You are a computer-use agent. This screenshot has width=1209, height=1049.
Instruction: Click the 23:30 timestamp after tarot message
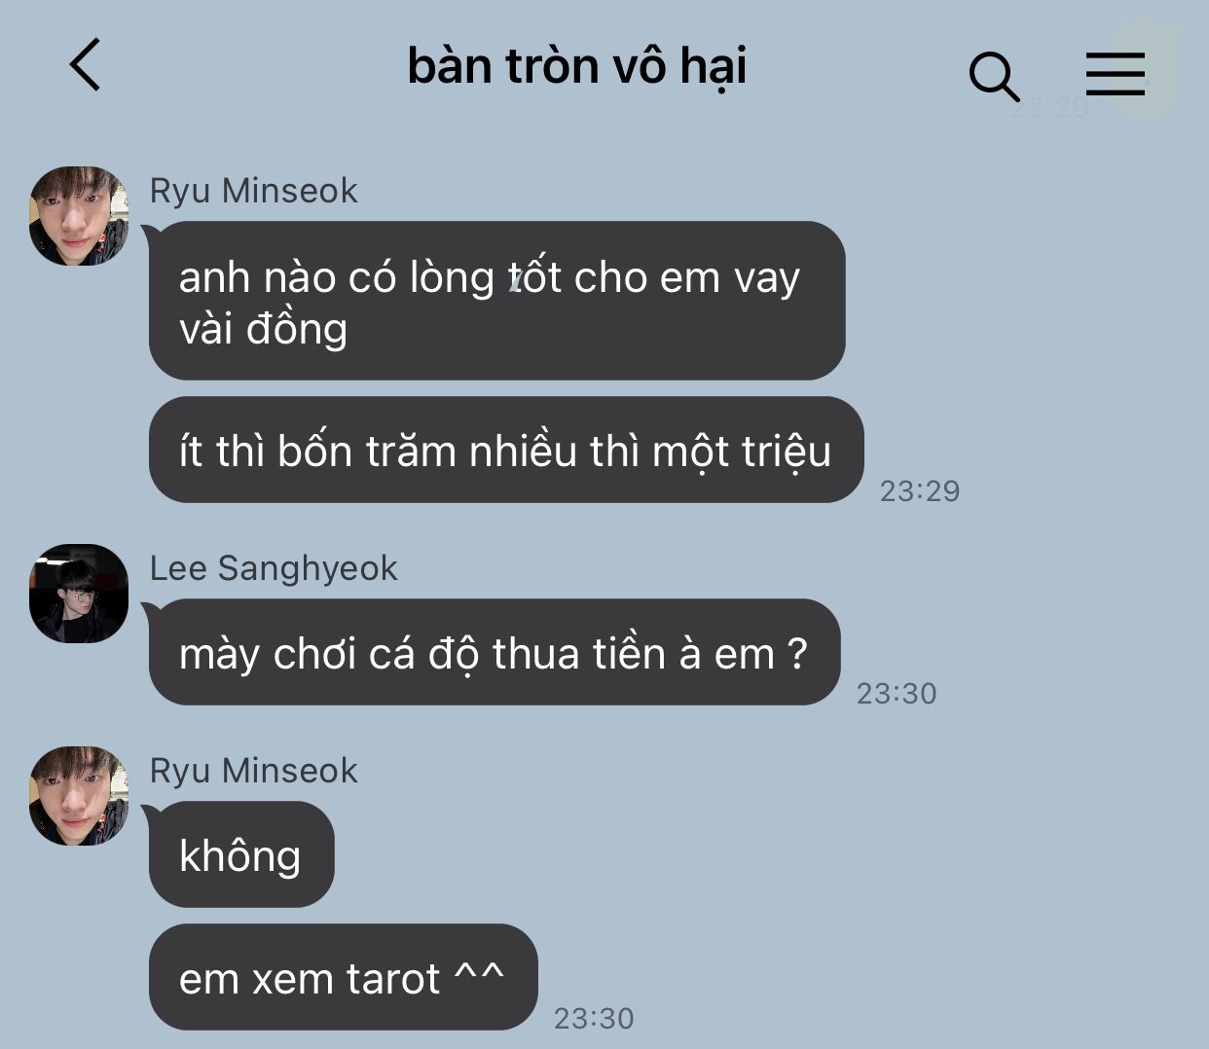coord(594,1019)
